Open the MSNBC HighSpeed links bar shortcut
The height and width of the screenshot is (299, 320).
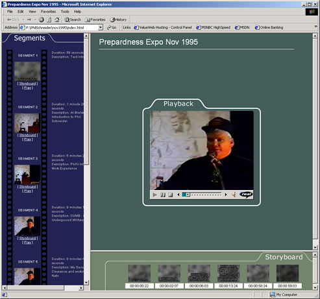point(214,27)
